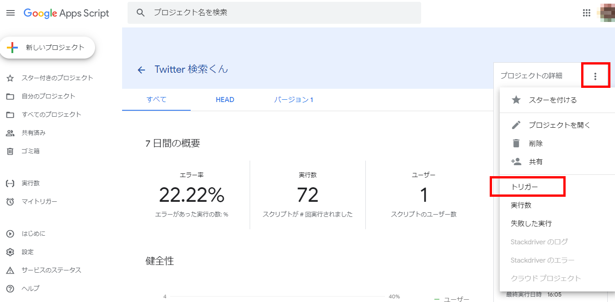Click the trash icon for ゴミ箱
The height and width of the screenshot is (302, 615).
coord(10,151)
